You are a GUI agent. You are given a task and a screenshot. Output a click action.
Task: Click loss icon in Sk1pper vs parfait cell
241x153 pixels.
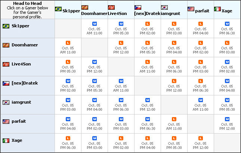(201, 24)
